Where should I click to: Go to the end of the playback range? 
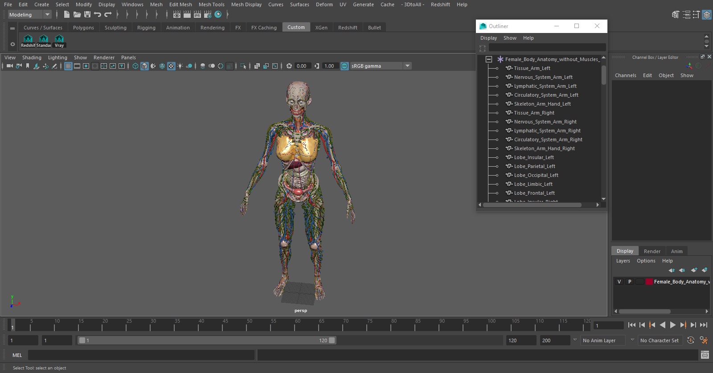[x=704, y=325]
